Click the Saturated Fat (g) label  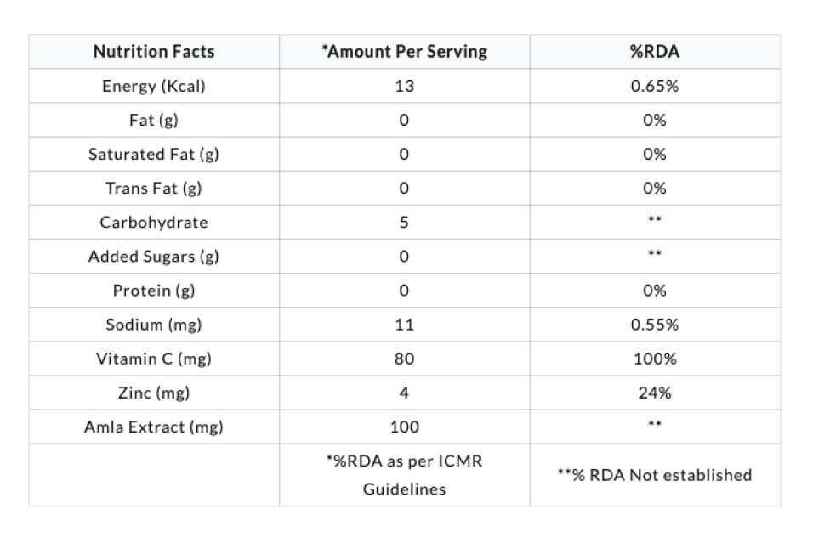[x=154, y=154]
